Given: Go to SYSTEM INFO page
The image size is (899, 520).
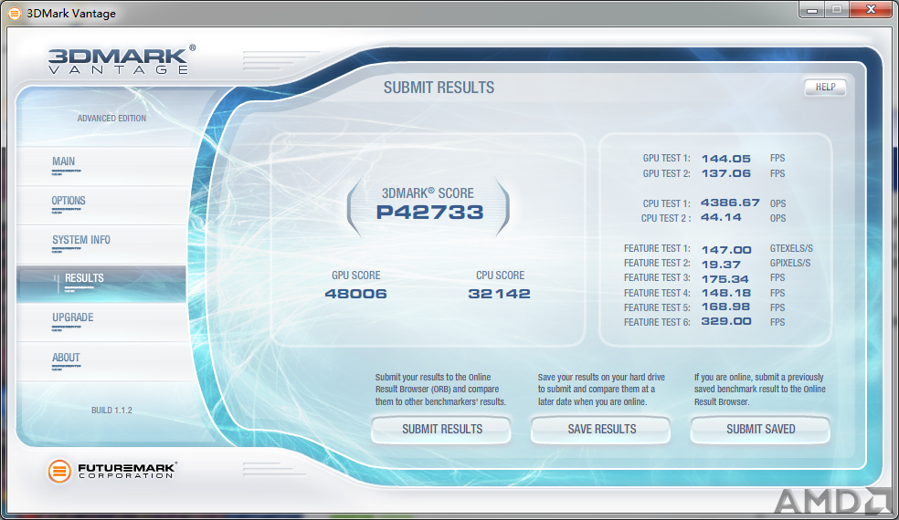Looking at the screenshot, I should tap(100, 244).
